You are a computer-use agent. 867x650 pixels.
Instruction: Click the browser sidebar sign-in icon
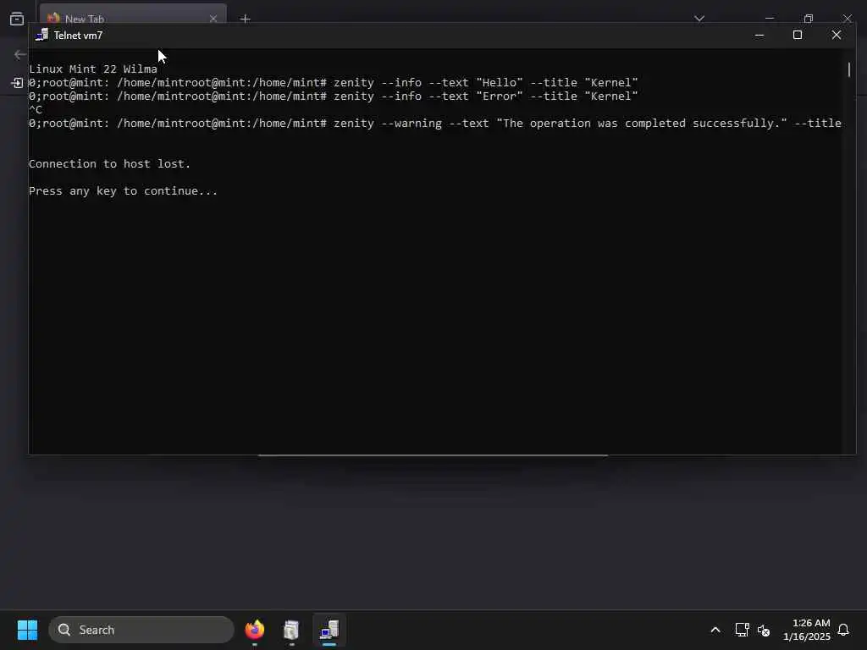[x=17, y=83]
